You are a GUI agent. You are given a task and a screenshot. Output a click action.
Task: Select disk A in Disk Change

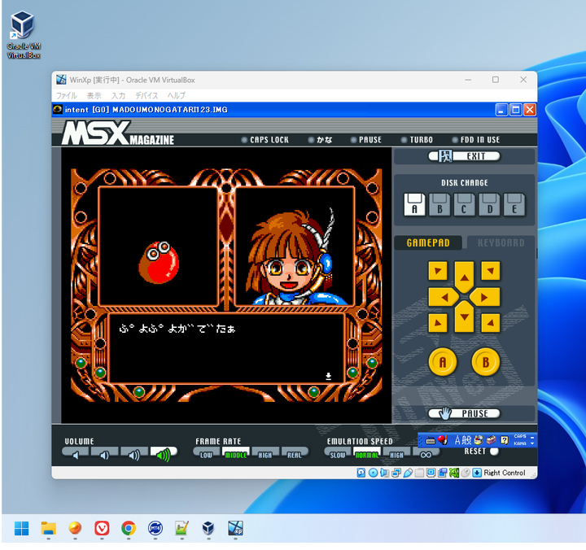pos(414,204)
